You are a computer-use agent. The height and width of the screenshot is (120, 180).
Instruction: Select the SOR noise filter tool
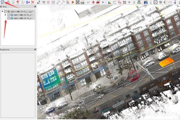pyautogui.click(x=82, y=2)
